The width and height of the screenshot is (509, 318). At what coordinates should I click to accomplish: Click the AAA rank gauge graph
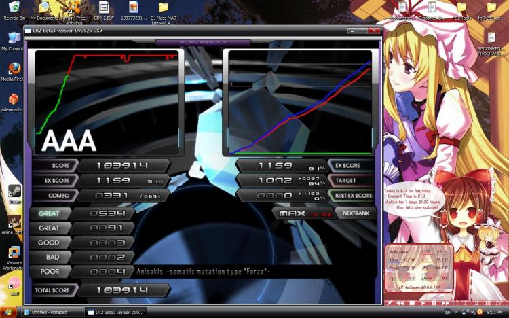click(x=107, y=102)
